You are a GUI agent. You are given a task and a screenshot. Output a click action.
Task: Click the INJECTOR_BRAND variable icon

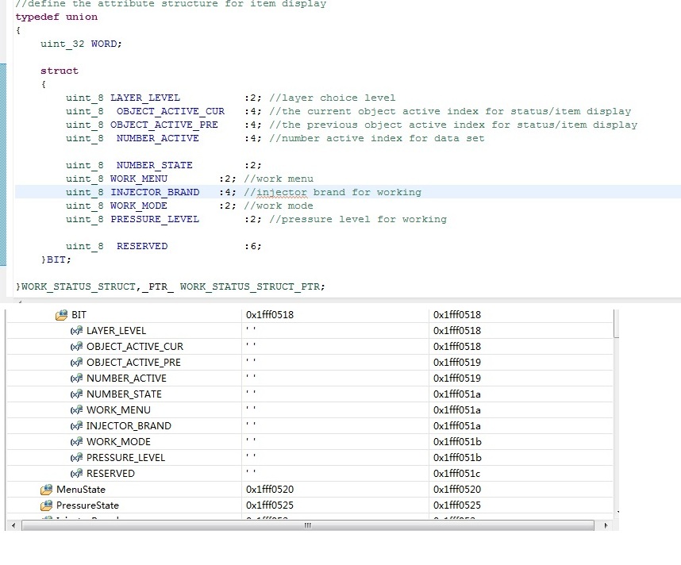coord(77,426)
